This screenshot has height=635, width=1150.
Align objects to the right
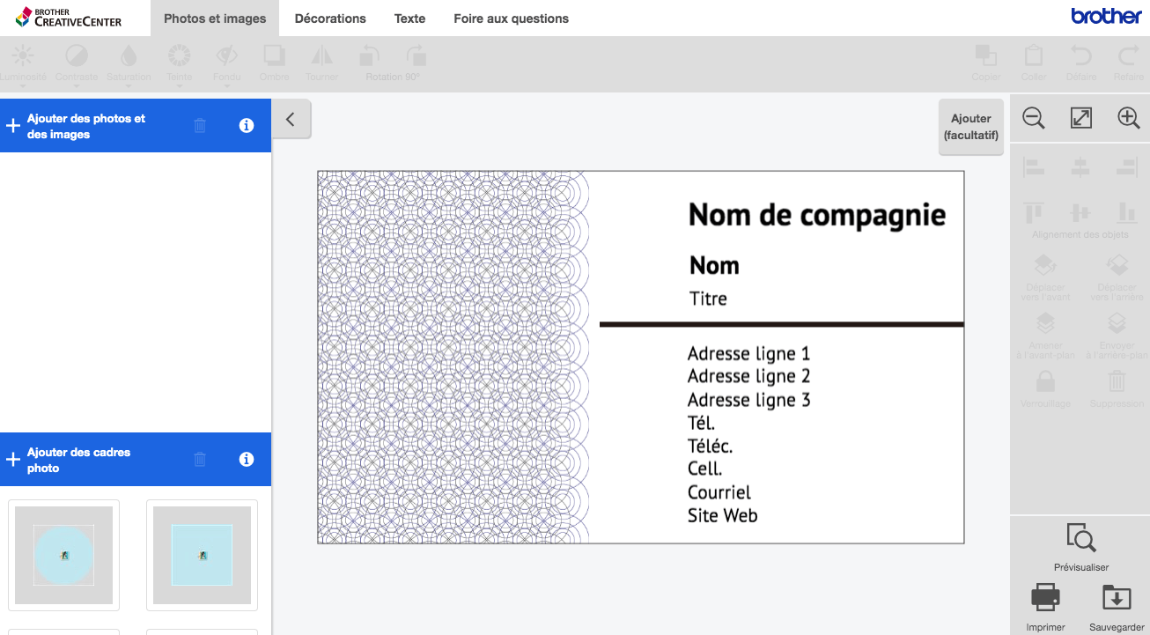pyautogui.click(x=1127, y=166)
